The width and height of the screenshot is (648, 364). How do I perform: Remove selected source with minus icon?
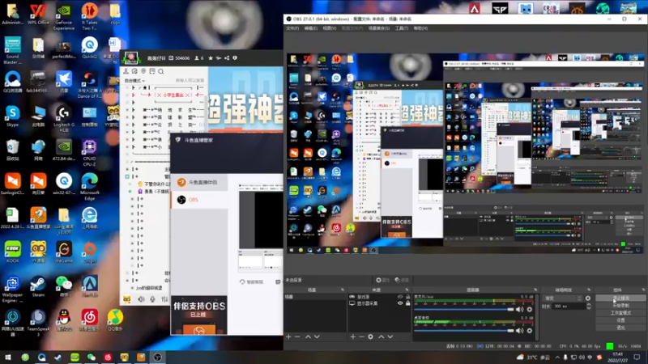[361, 336]
